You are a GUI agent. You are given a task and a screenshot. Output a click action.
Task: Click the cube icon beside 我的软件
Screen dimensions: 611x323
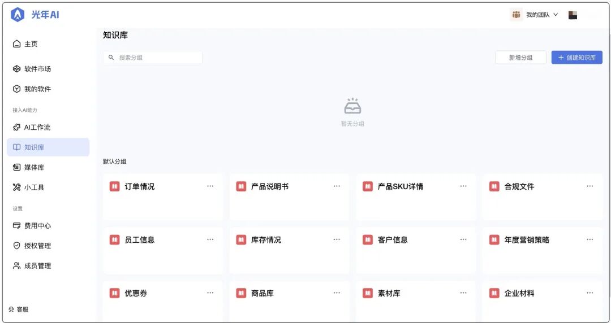(16, 89)
